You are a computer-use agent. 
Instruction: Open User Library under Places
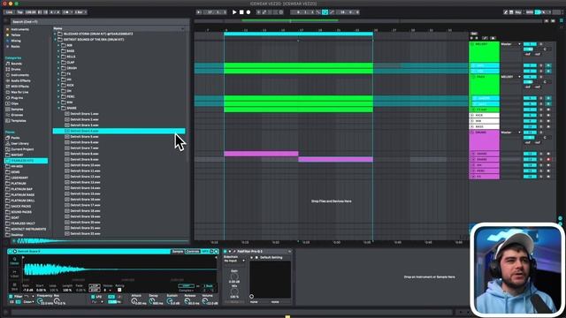[19, 143]
